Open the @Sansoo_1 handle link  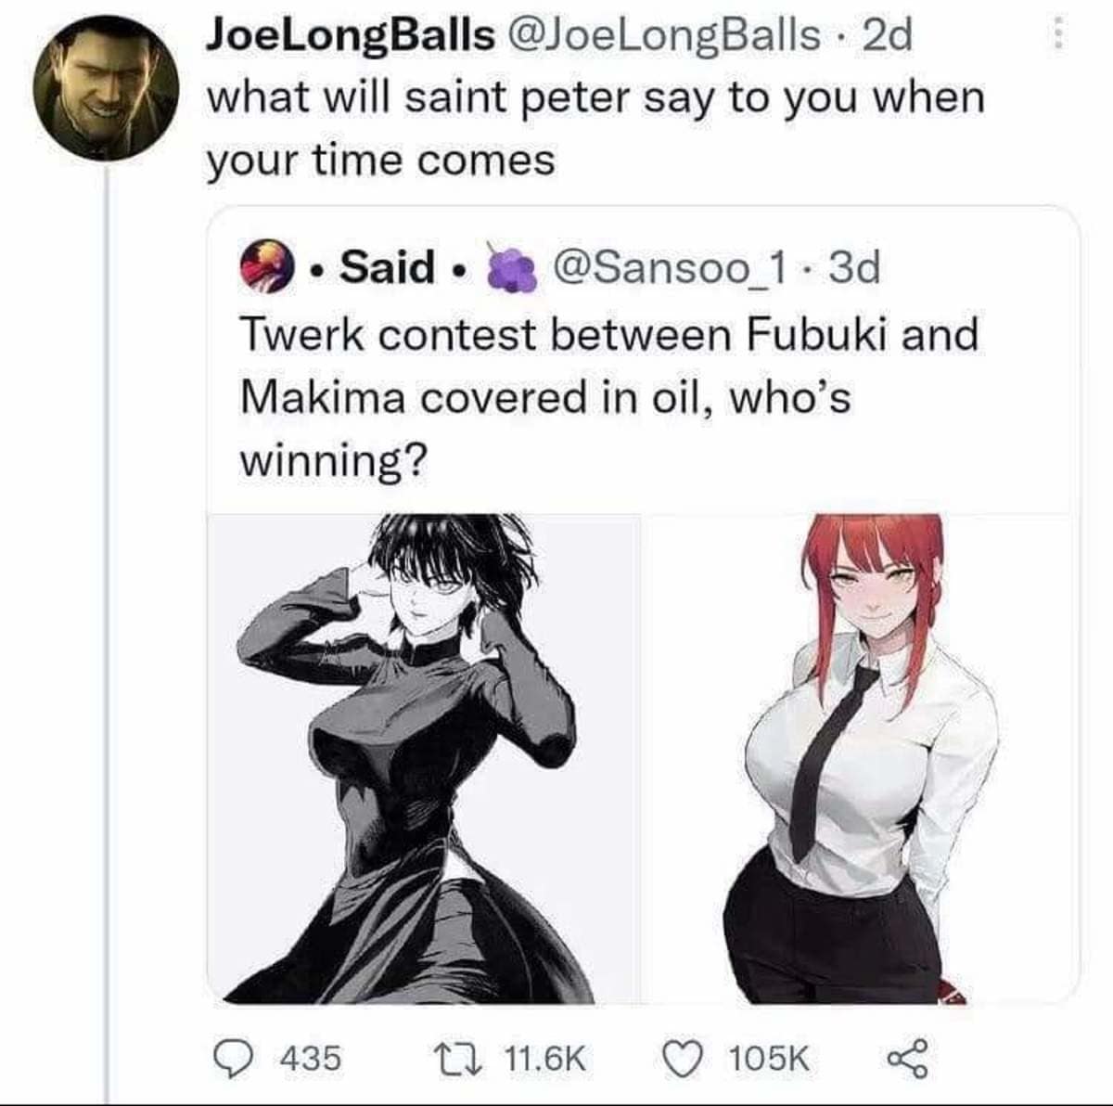click(671, 268)
